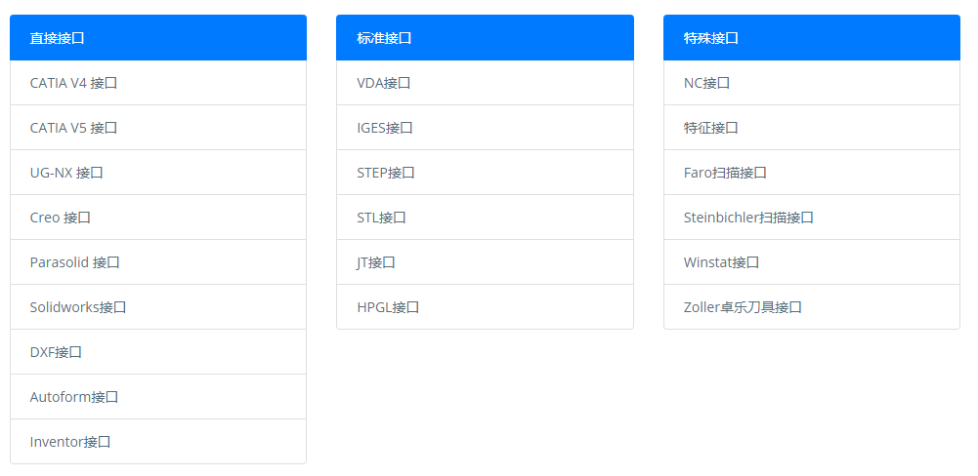Select CATIA V5 接口 entry

pos(158,128)
